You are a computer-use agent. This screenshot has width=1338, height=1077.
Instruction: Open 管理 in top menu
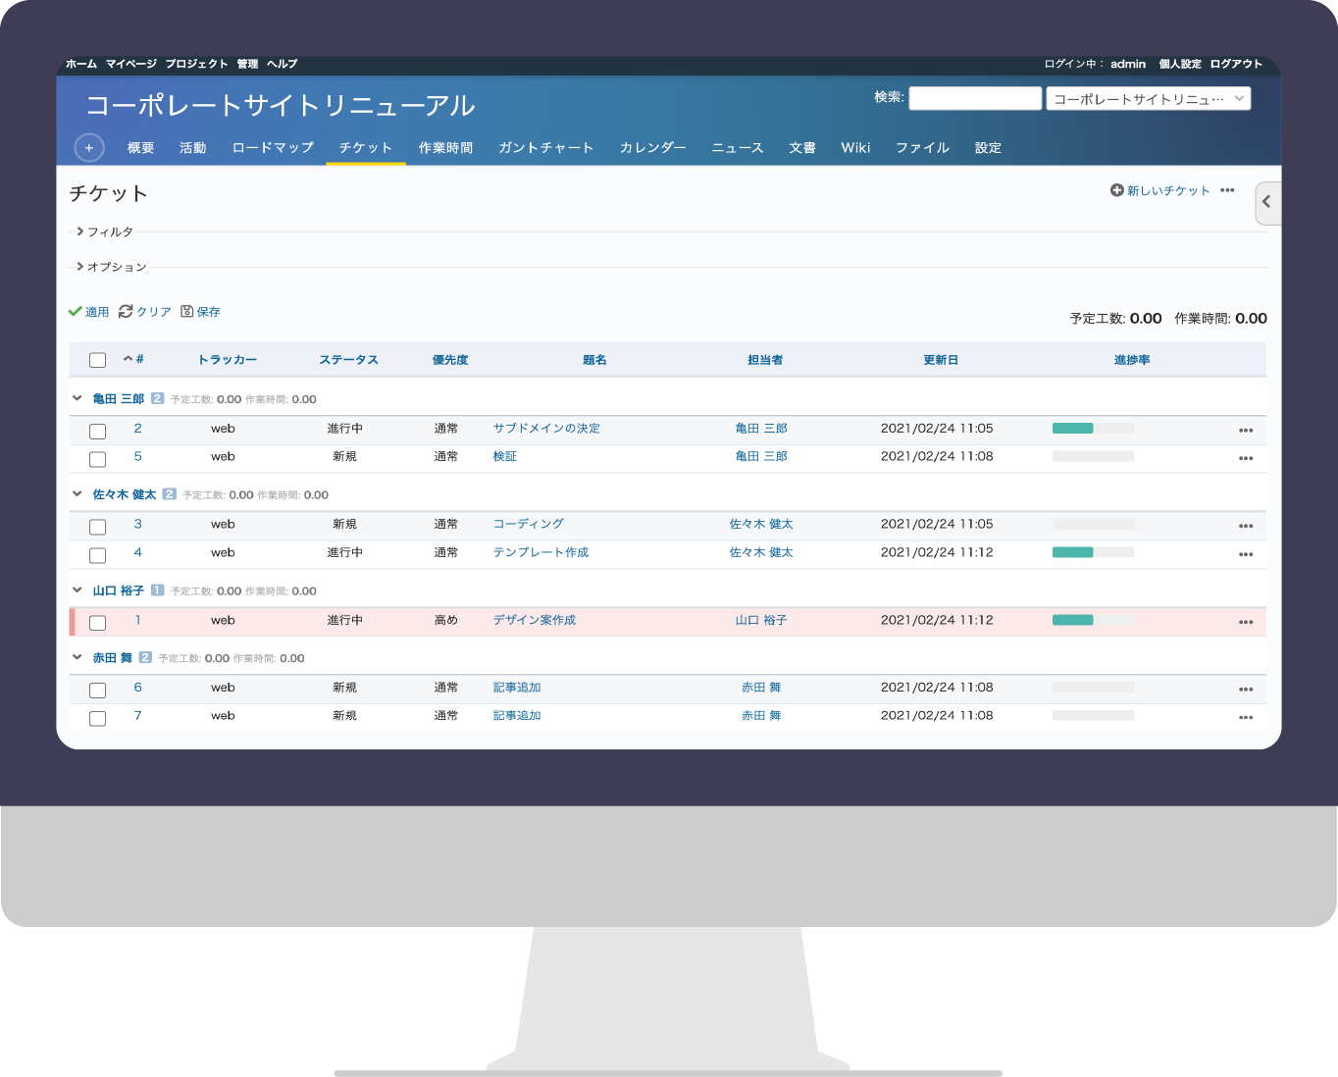(x=247, y=64)
